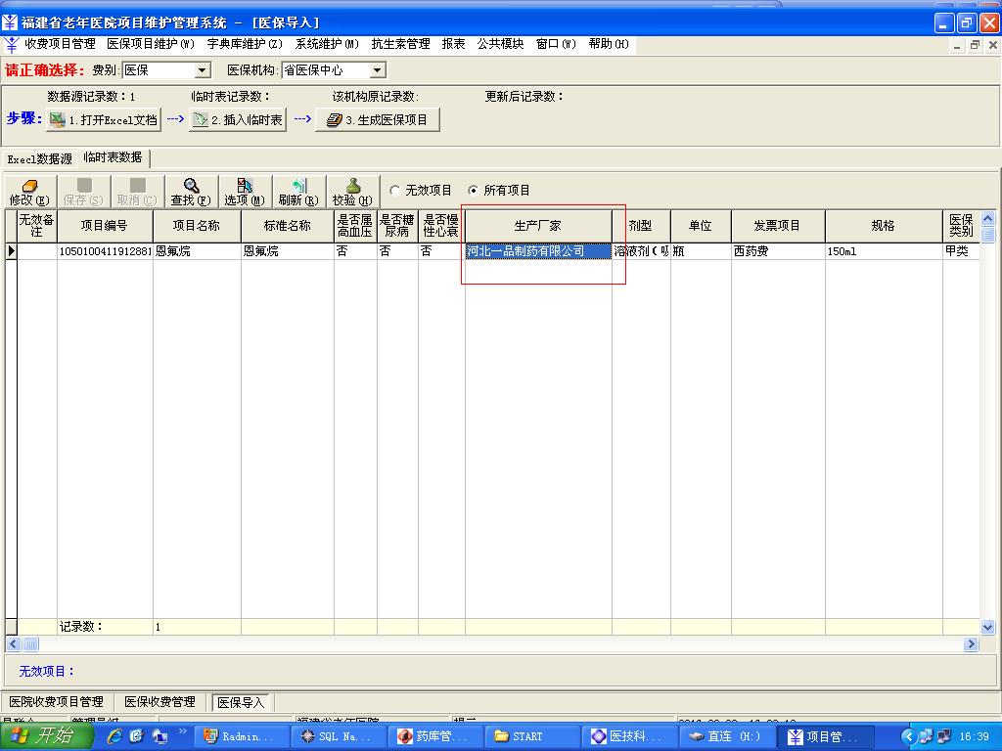1002x751 pixels.
Task: Open the Windows 开始 start button
Action: 46,736
